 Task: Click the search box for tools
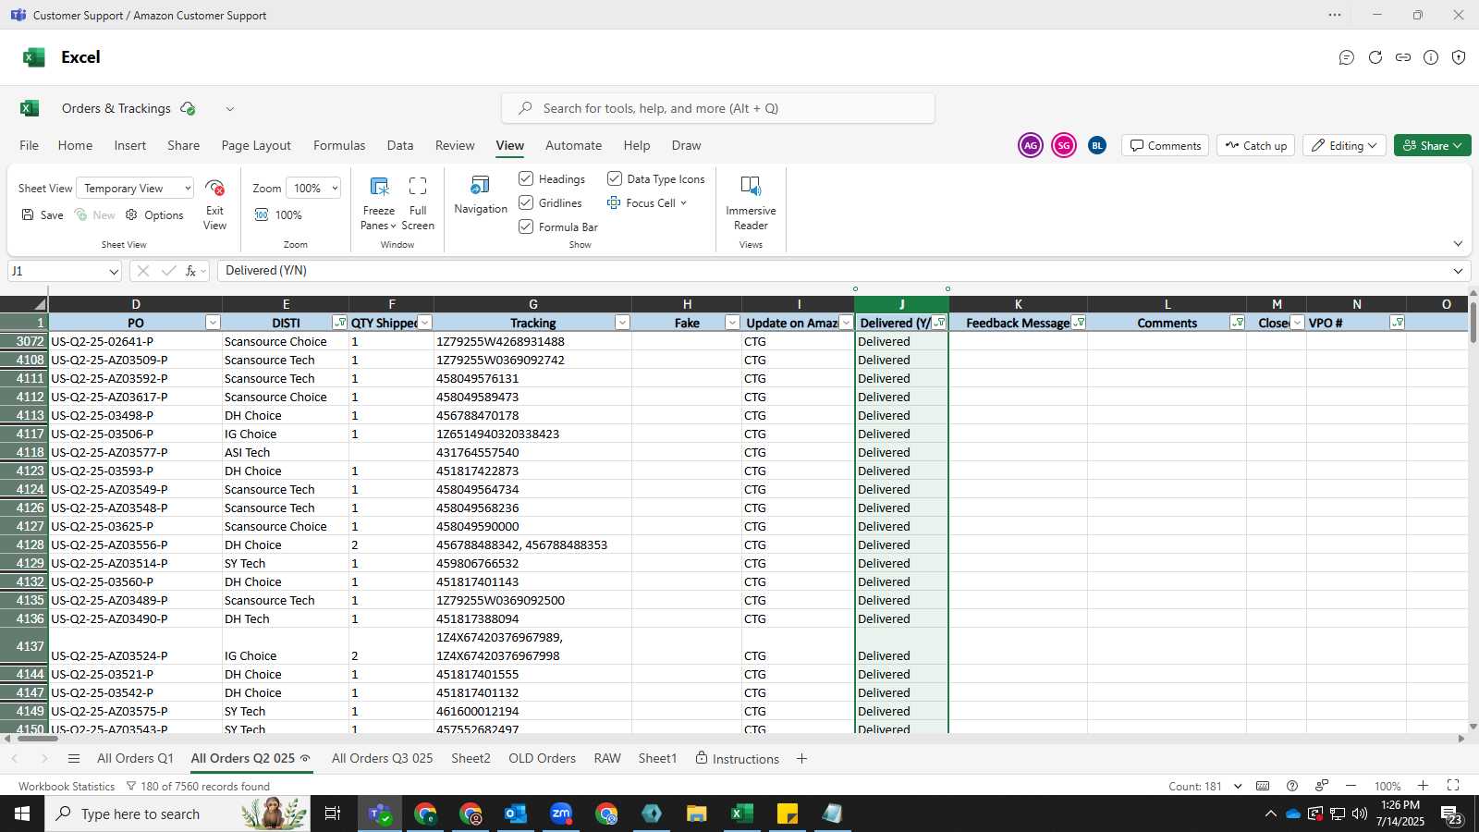coord(718,108)
